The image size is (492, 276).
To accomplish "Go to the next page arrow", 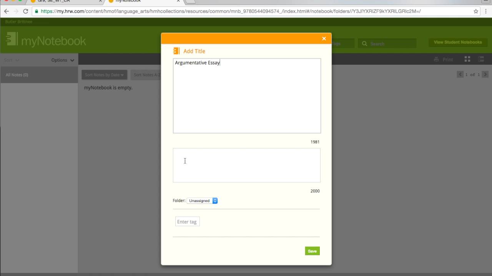I will pos(485,74).
